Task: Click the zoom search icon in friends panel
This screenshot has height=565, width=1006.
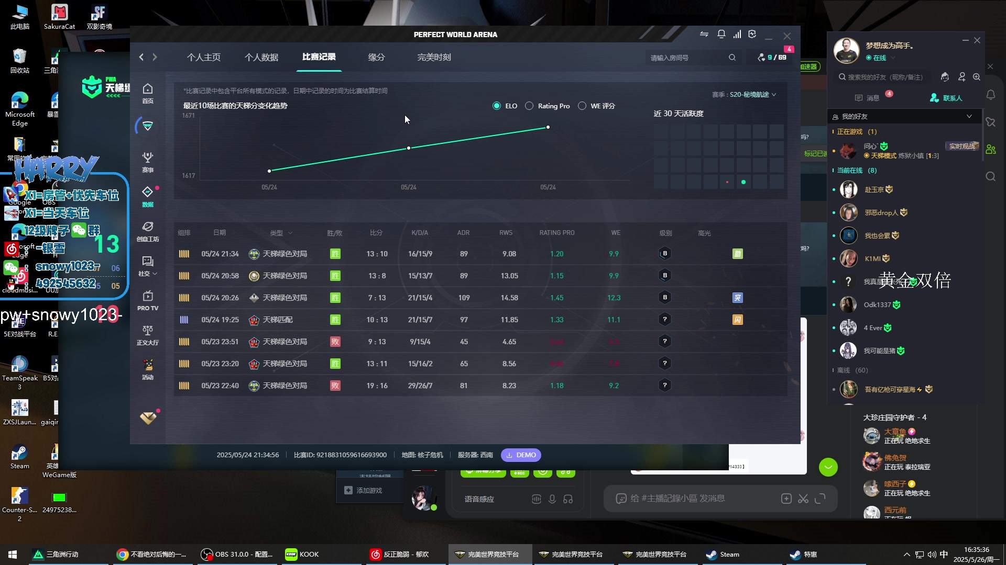Action: tap(977, 77)
